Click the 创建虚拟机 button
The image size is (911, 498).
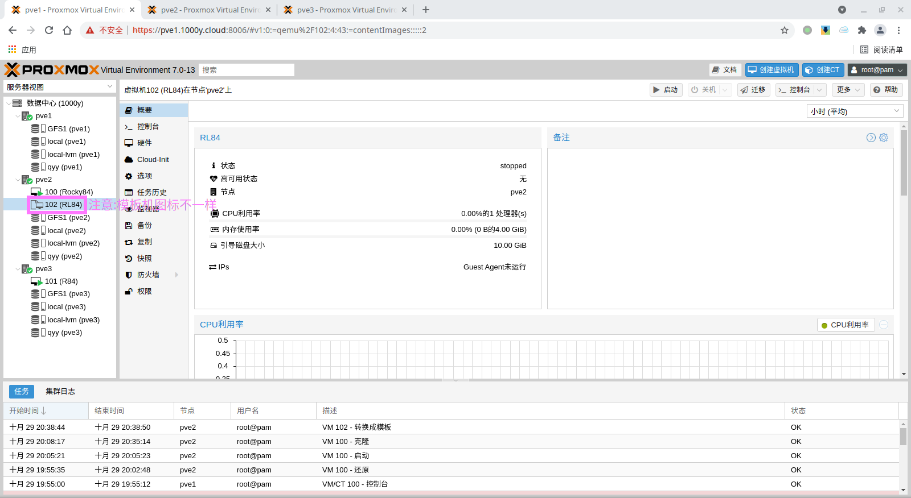[x=772, y=70]
